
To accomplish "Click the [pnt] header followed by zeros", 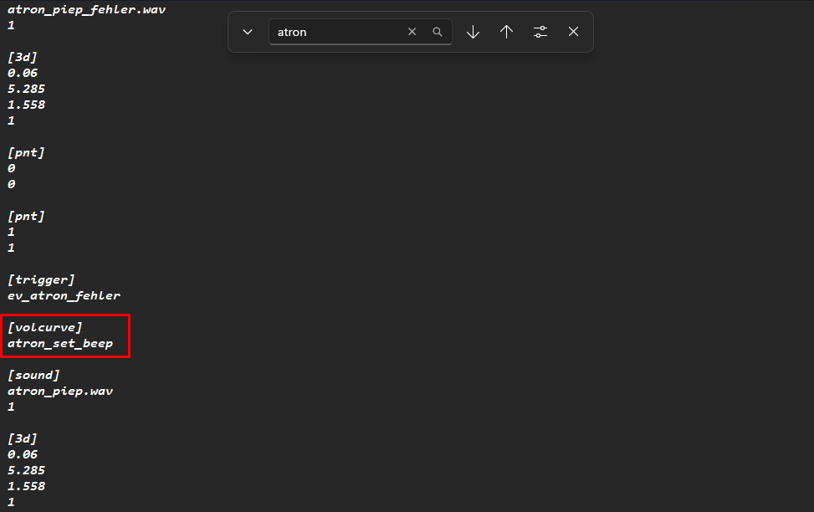I will (26, 152).
